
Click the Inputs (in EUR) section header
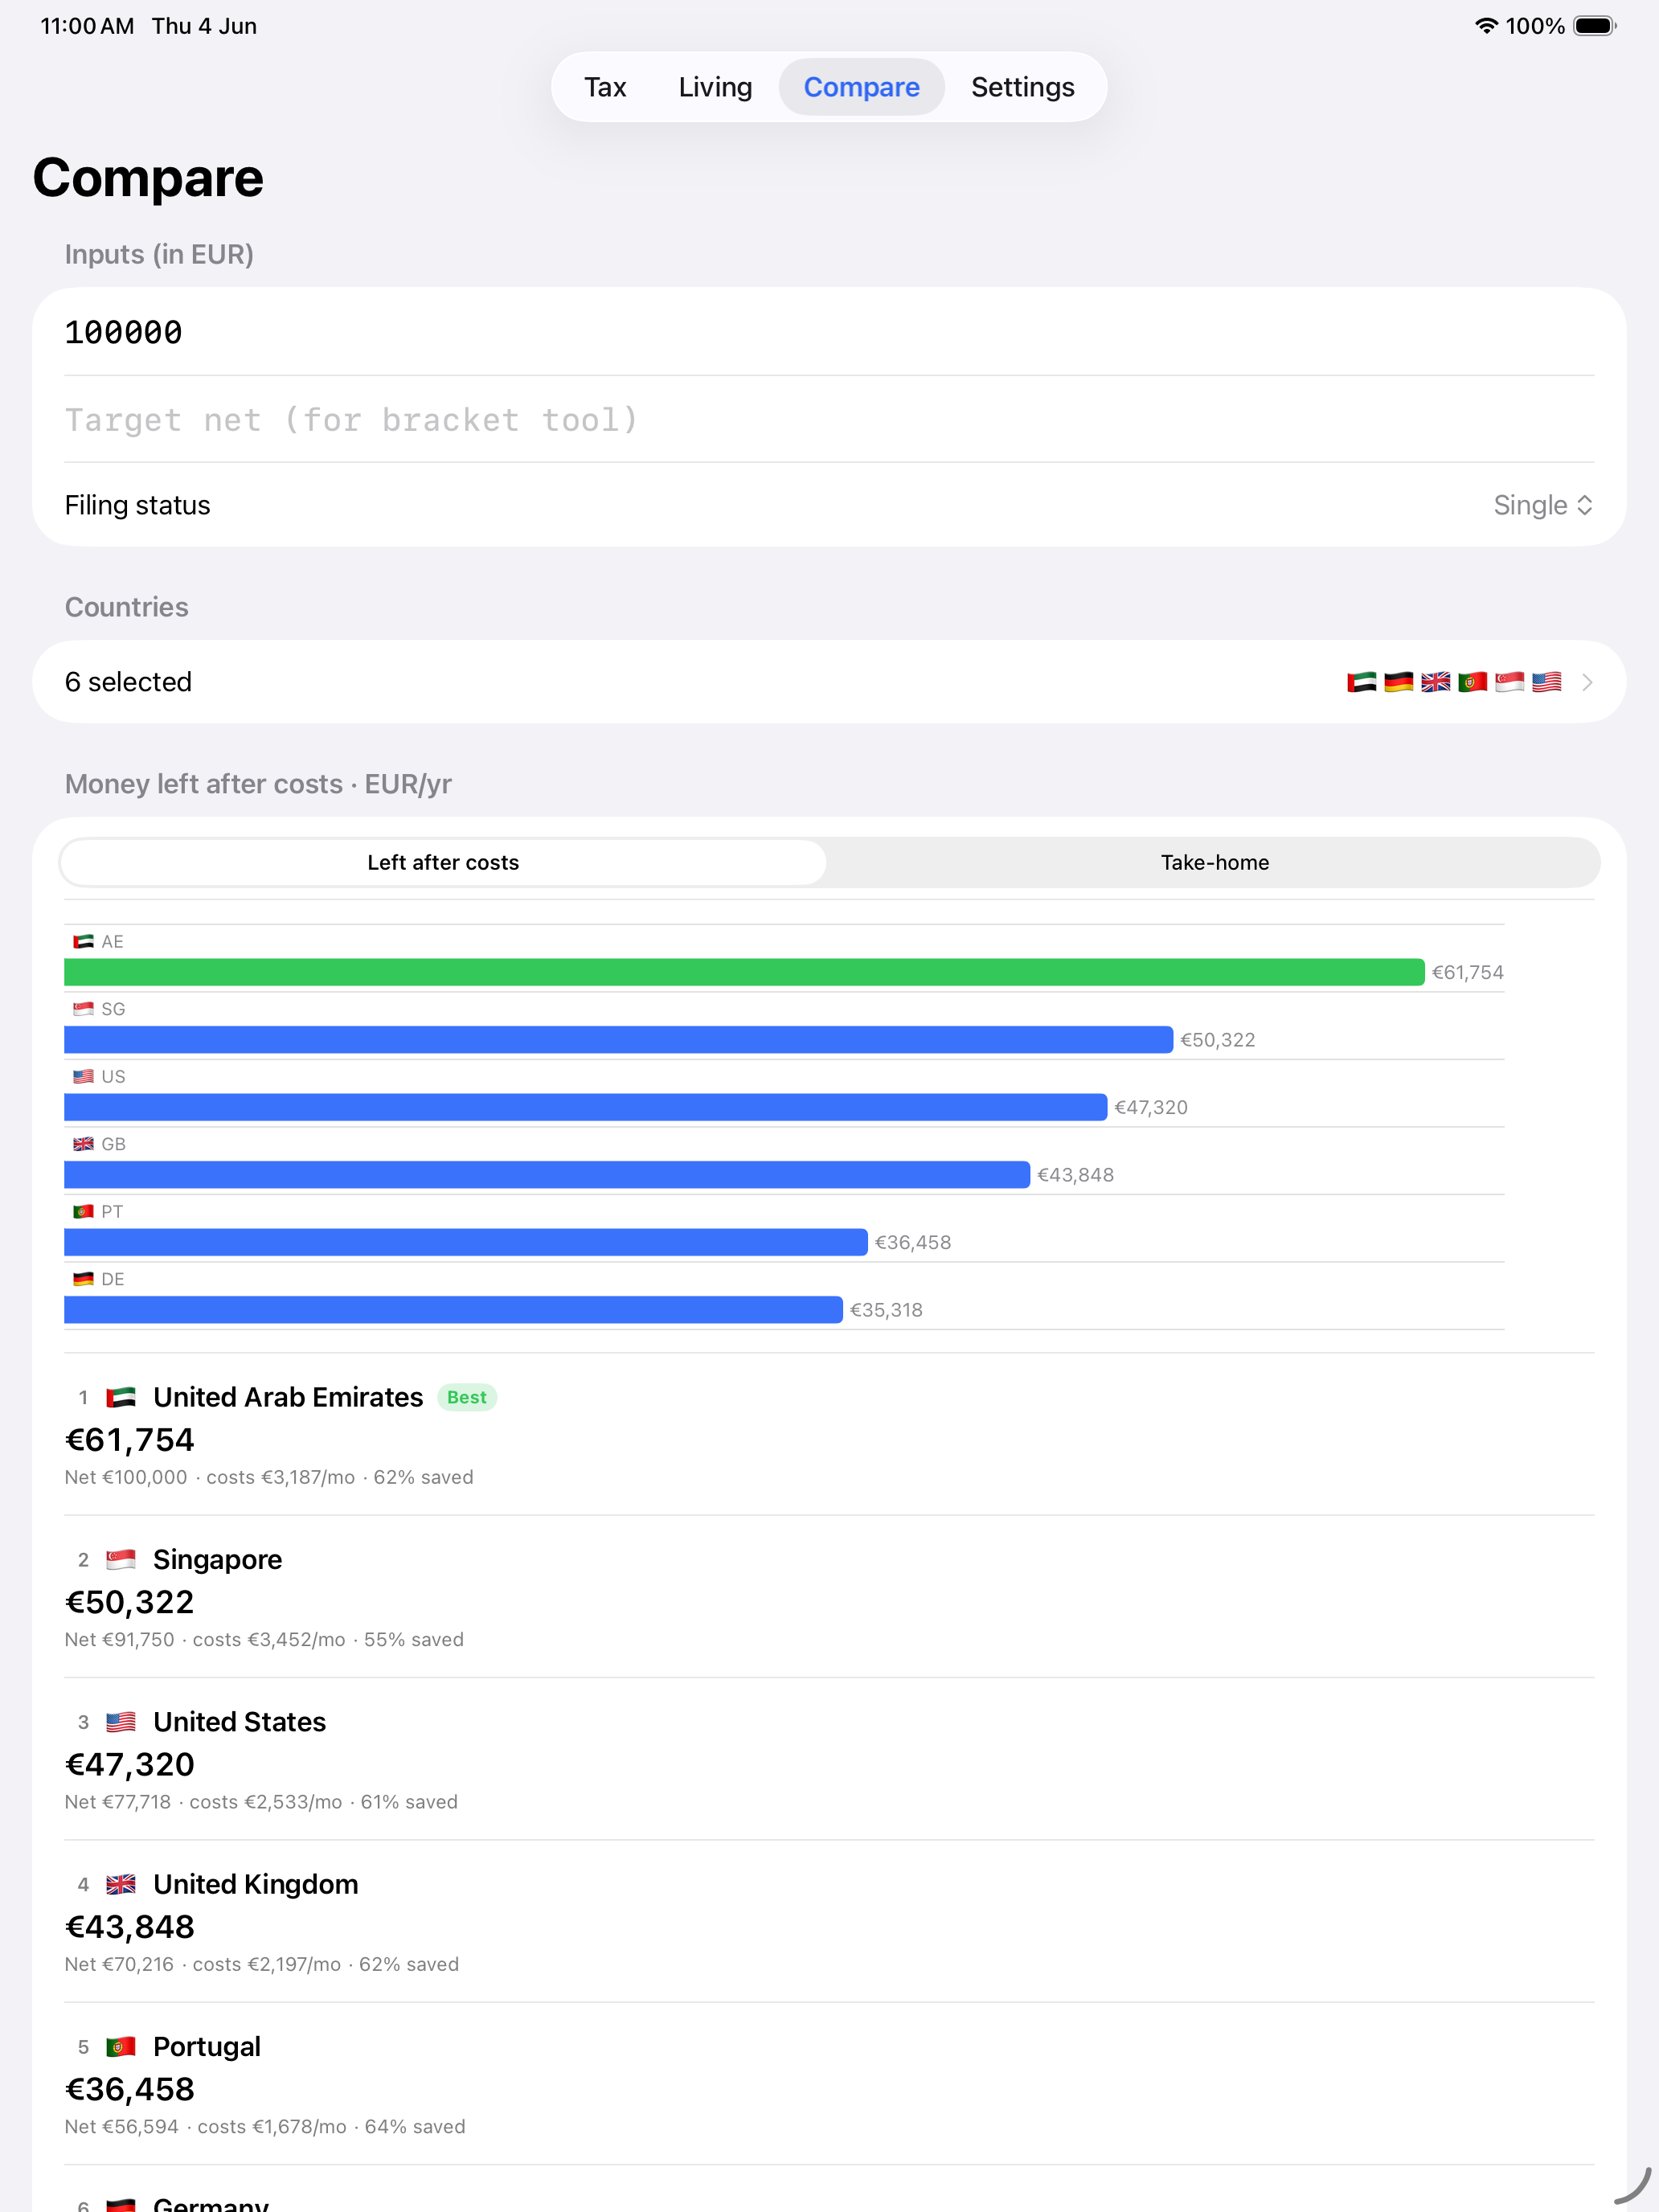tap(159, 254)
